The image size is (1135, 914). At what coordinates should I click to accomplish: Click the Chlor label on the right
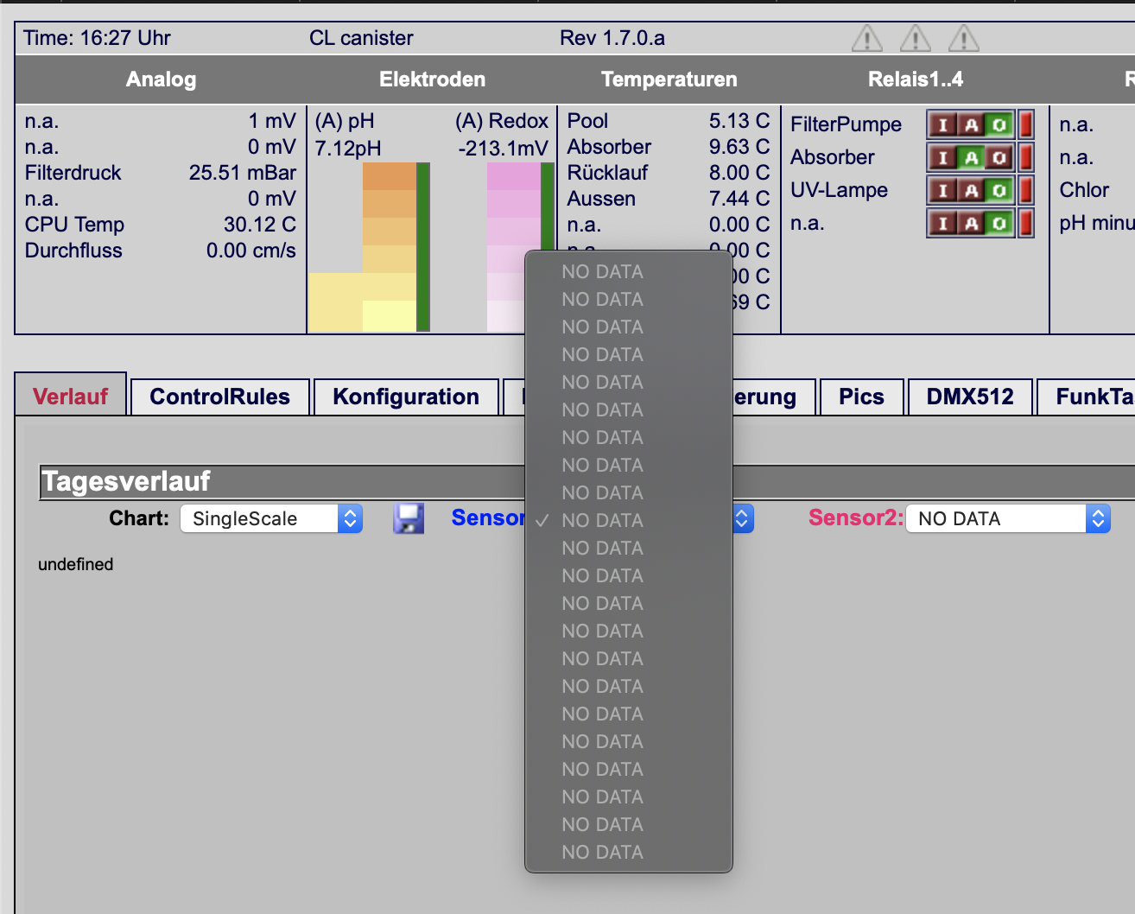(x=1084, y=190)
